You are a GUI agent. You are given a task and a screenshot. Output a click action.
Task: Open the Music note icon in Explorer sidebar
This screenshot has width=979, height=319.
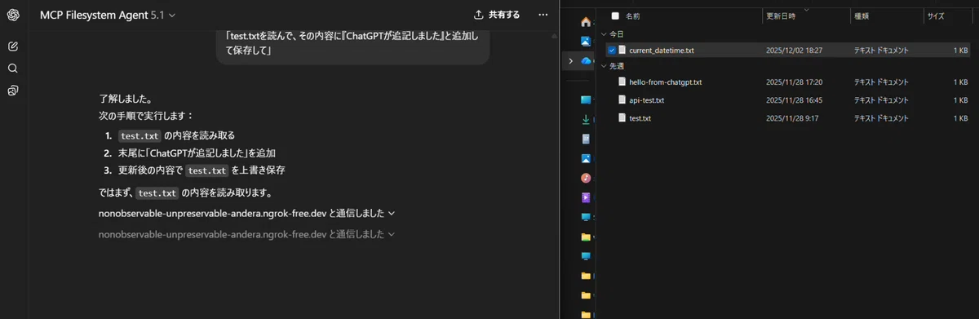click(586, 178)
